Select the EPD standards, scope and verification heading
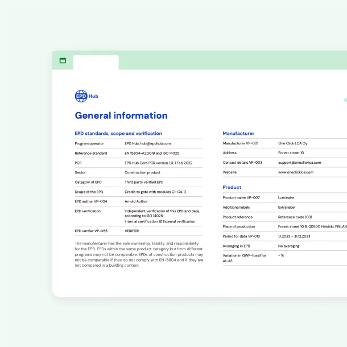The image size is (347, 347). click(115, 133)
